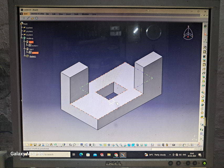The image size is (224, 168).
Task: Select Pocket.1 in the specification tree
Action: pyautogui.click(x=33, y=56)
